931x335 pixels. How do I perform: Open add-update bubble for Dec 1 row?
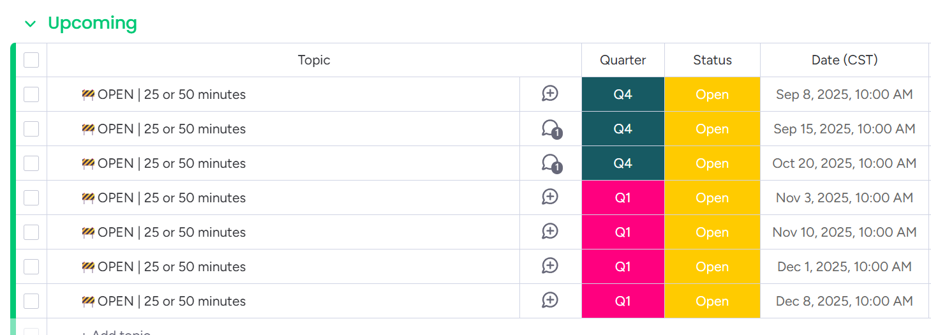(550, 267)
